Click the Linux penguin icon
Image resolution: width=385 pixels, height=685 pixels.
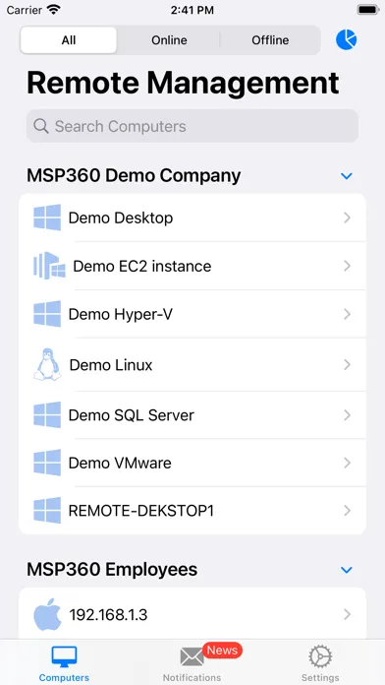click(x=47, y=364)
